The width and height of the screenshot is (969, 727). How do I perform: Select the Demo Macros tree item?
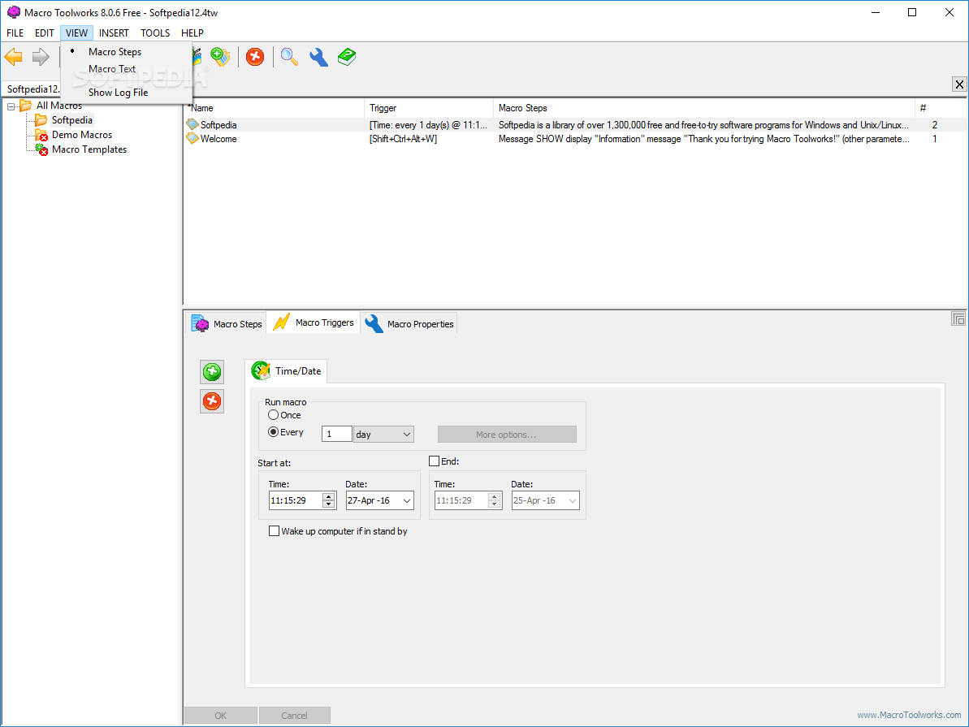click(81, 135)
